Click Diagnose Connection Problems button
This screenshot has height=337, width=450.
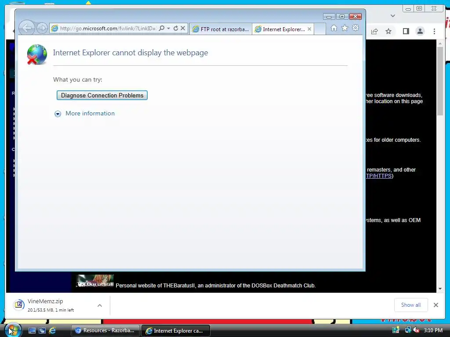tap(102, 95)
